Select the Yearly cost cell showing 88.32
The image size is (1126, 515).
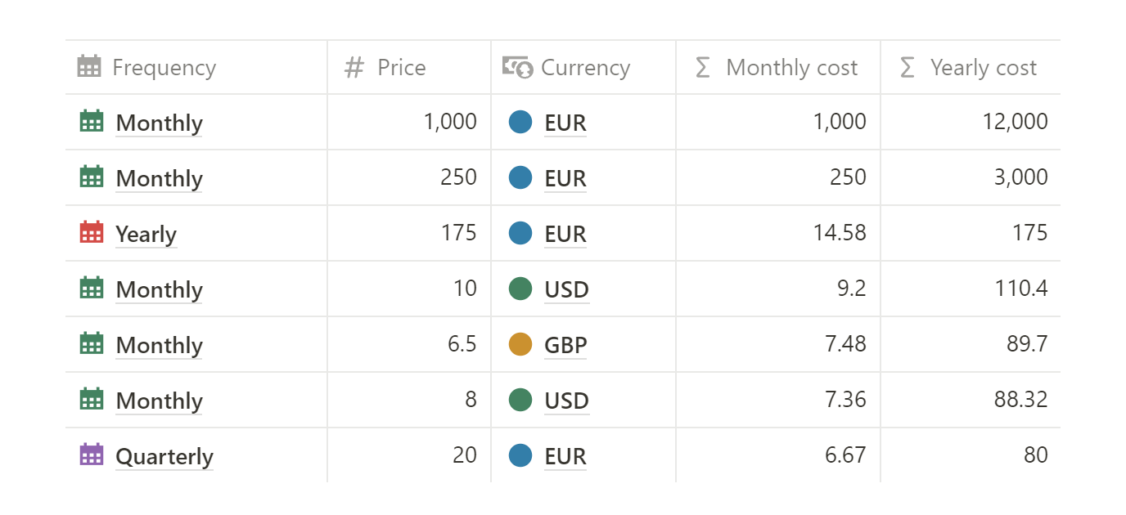click(x=1029, y=399)
